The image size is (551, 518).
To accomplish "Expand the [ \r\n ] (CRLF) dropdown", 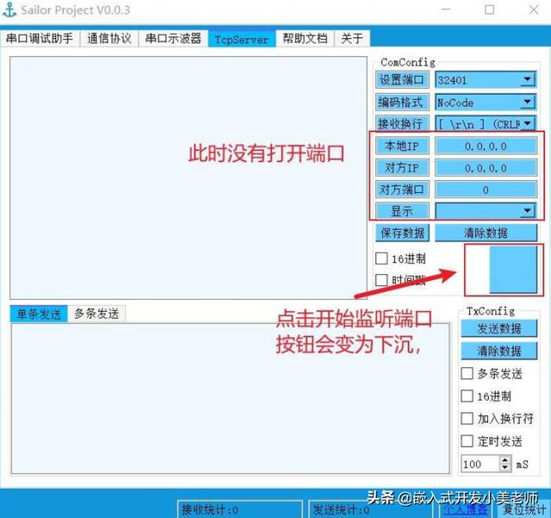I will (x=528, y=124).
